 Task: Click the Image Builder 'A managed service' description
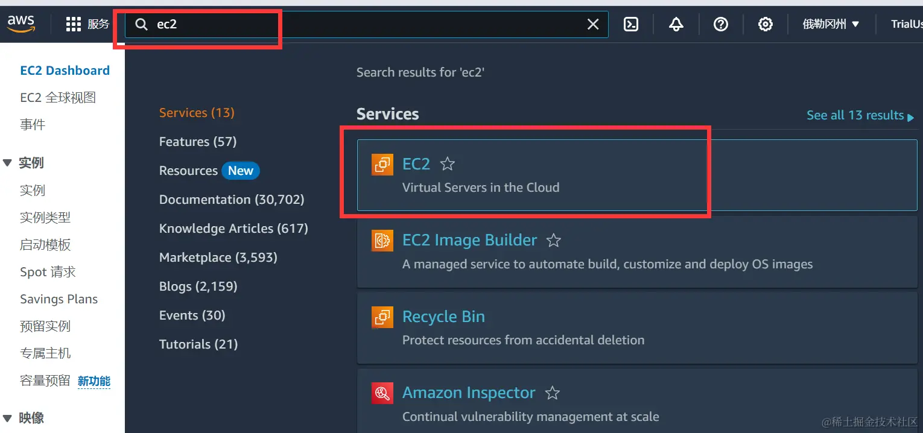point(607,264)
